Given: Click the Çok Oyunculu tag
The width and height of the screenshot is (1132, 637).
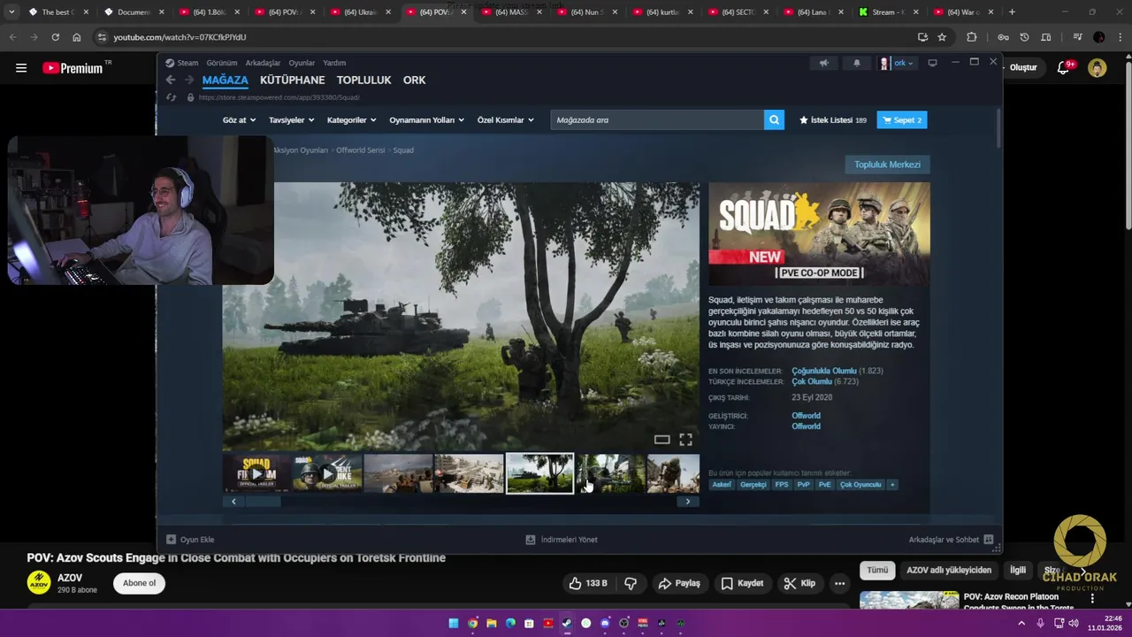Looking at the screenshot, I should [x=860, y=485].
